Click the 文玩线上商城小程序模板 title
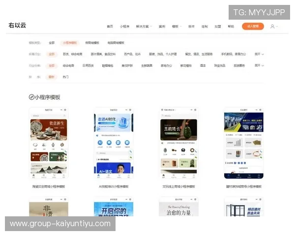This screenshot has width=295, height=236. tap(178, 186)
